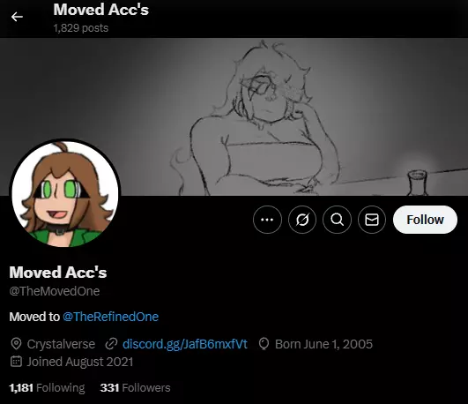Search this profile's posts with magnifier icon
This screenshot has width=468, height=404.
[x=337, y=220]
